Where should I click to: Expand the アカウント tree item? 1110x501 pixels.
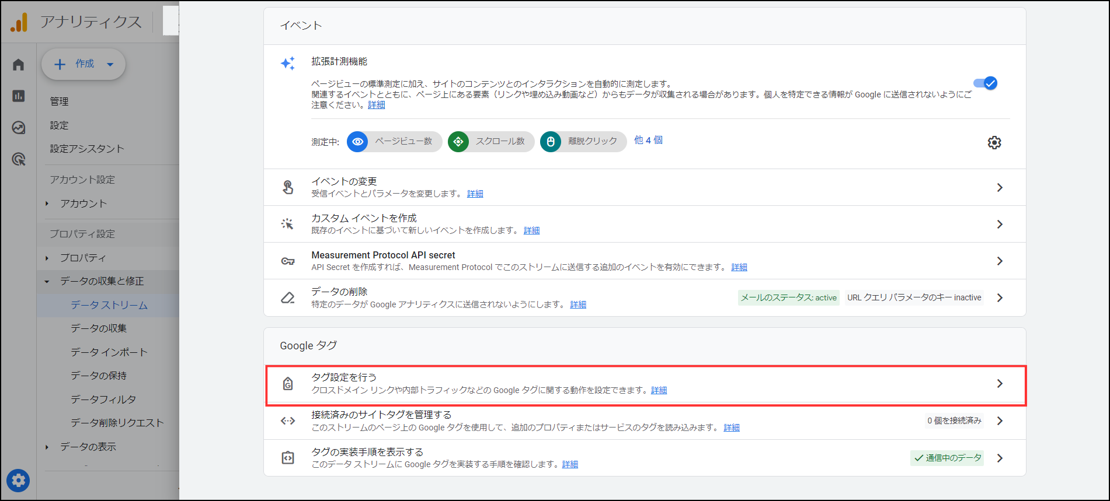tap(47, 204)
